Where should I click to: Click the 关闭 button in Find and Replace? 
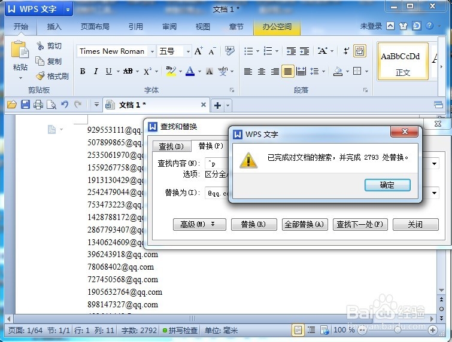[415, 224]
